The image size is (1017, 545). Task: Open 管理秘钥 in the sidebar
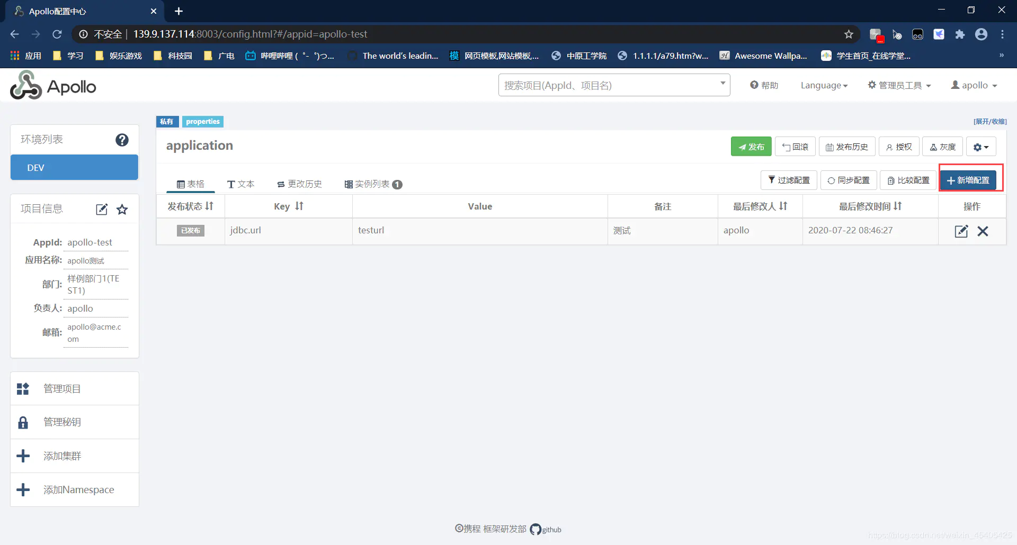tap(75, 422)
